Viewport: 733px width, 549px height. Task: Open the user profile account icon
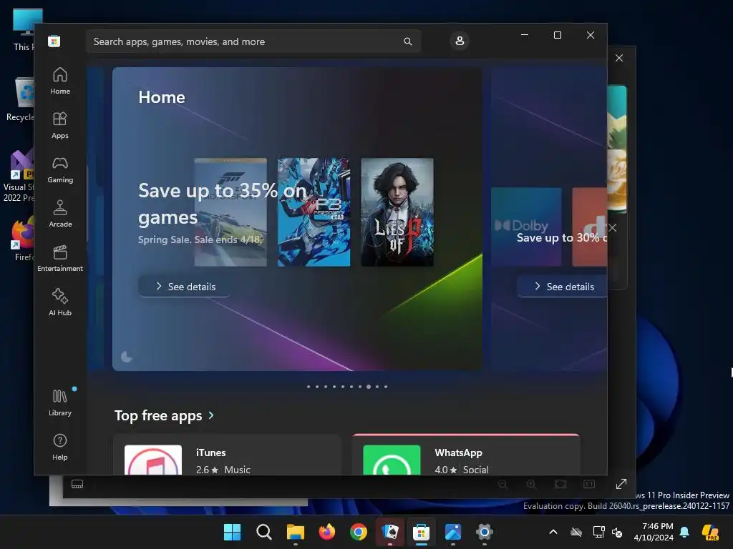point(460,41)
